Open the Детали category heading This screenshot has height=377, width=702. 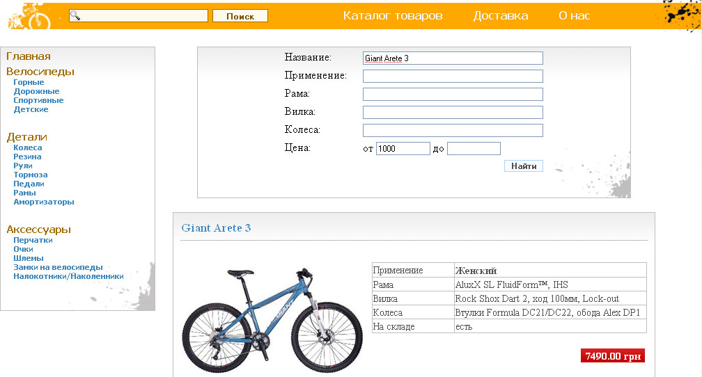27,137
